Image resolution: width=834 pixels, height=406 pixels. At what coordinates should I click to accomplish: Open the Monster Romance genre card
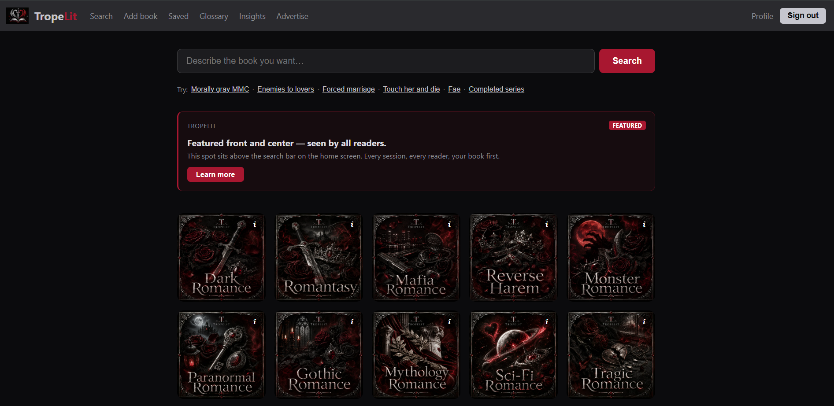pos(611,257)
